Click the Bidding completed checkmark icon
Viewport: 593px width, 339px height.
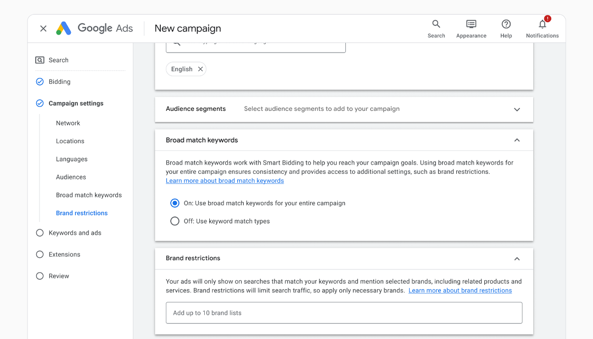[39, 81]
